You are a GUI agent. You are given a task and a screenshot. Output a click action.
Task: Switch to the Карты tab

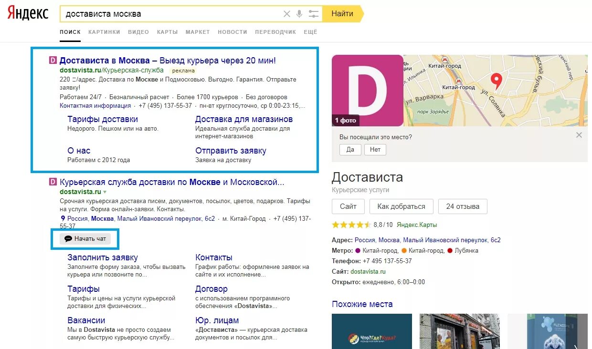[167, 32]
